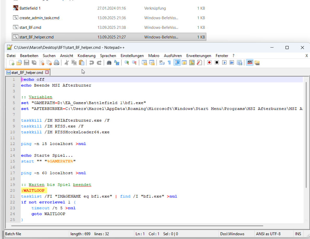
Task: Select start_BF_helper.cmd row in Explorer
Action: (x=109, y=37)
